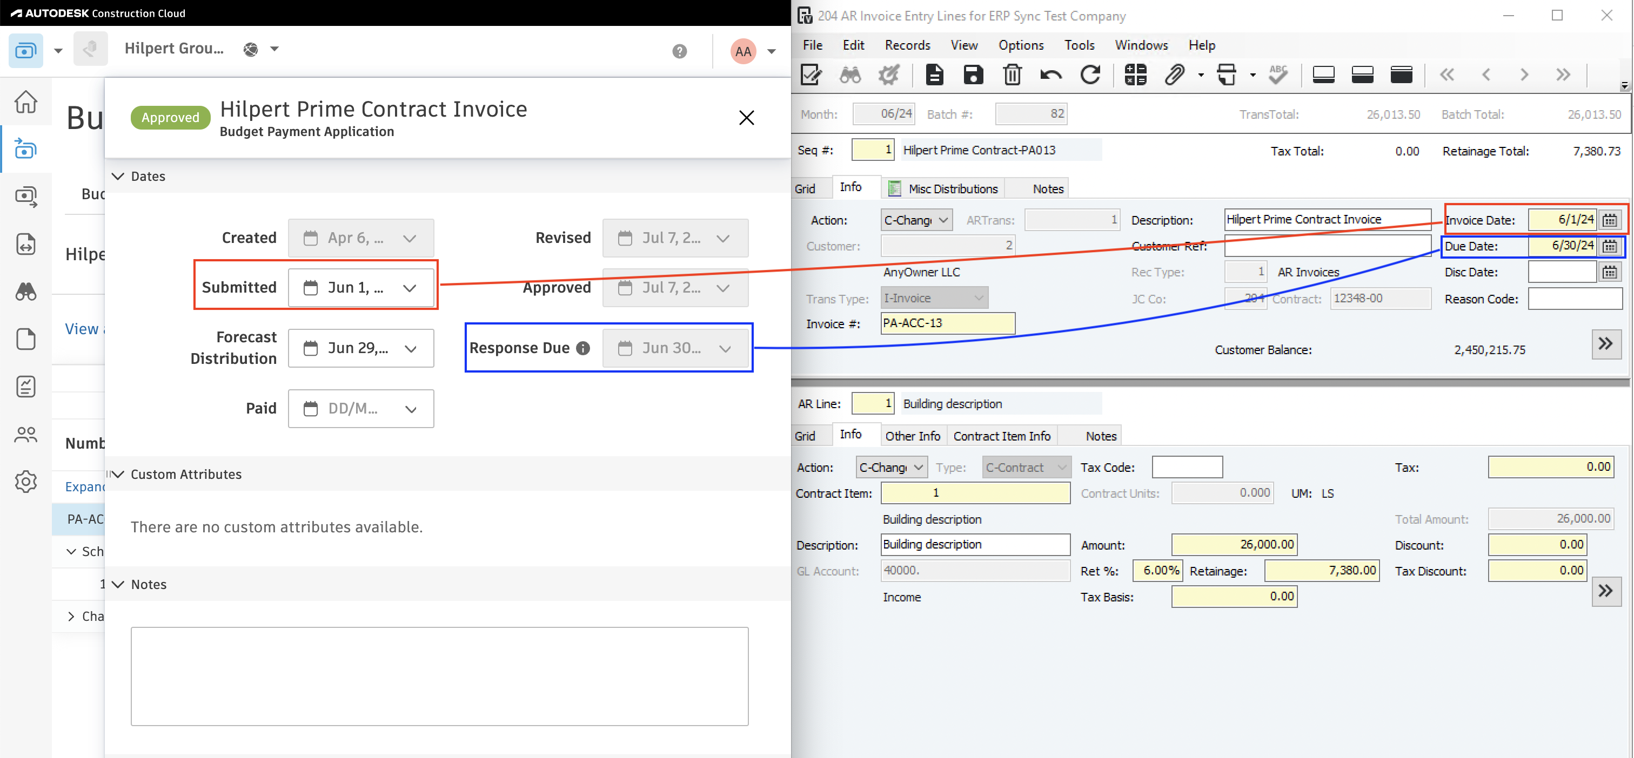Open the Records menu
The width and height of the screenshot is (1634, 758).
[907, 45]
